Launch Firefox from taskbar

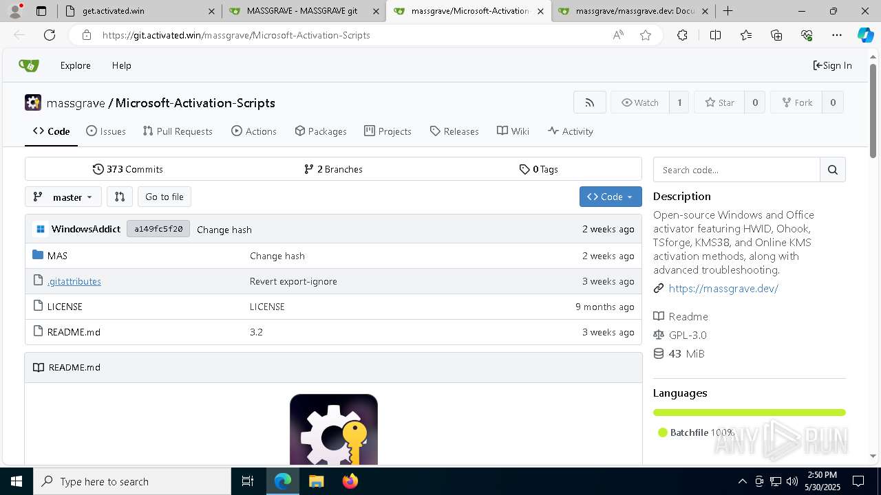point(350,481)
